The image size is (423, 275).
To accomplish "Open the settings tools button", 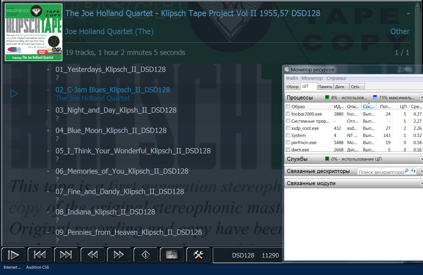I will pyautogui.click(x=199, y=255).
